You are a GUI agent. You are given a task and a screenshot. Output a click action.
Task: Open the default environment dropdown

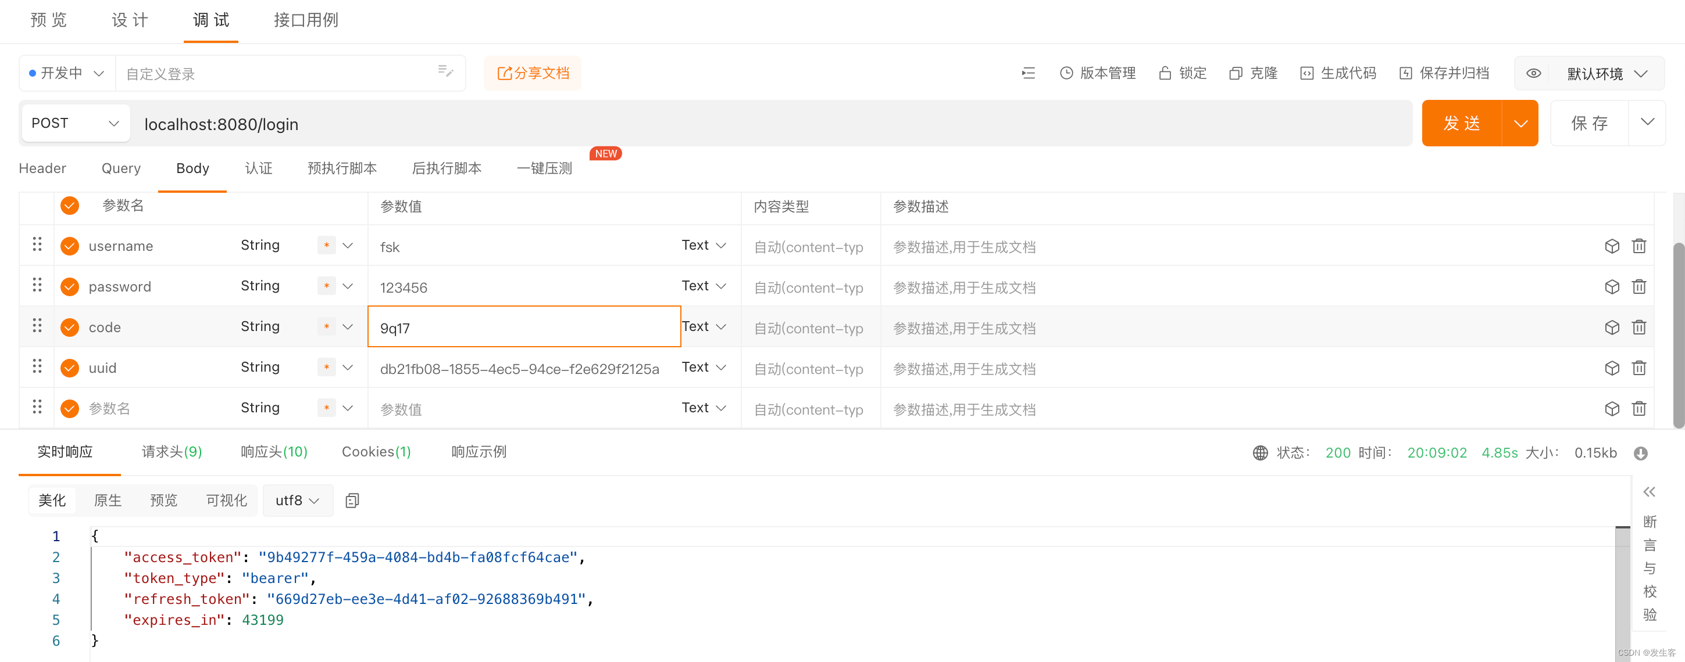click(x=1607, y=73)
